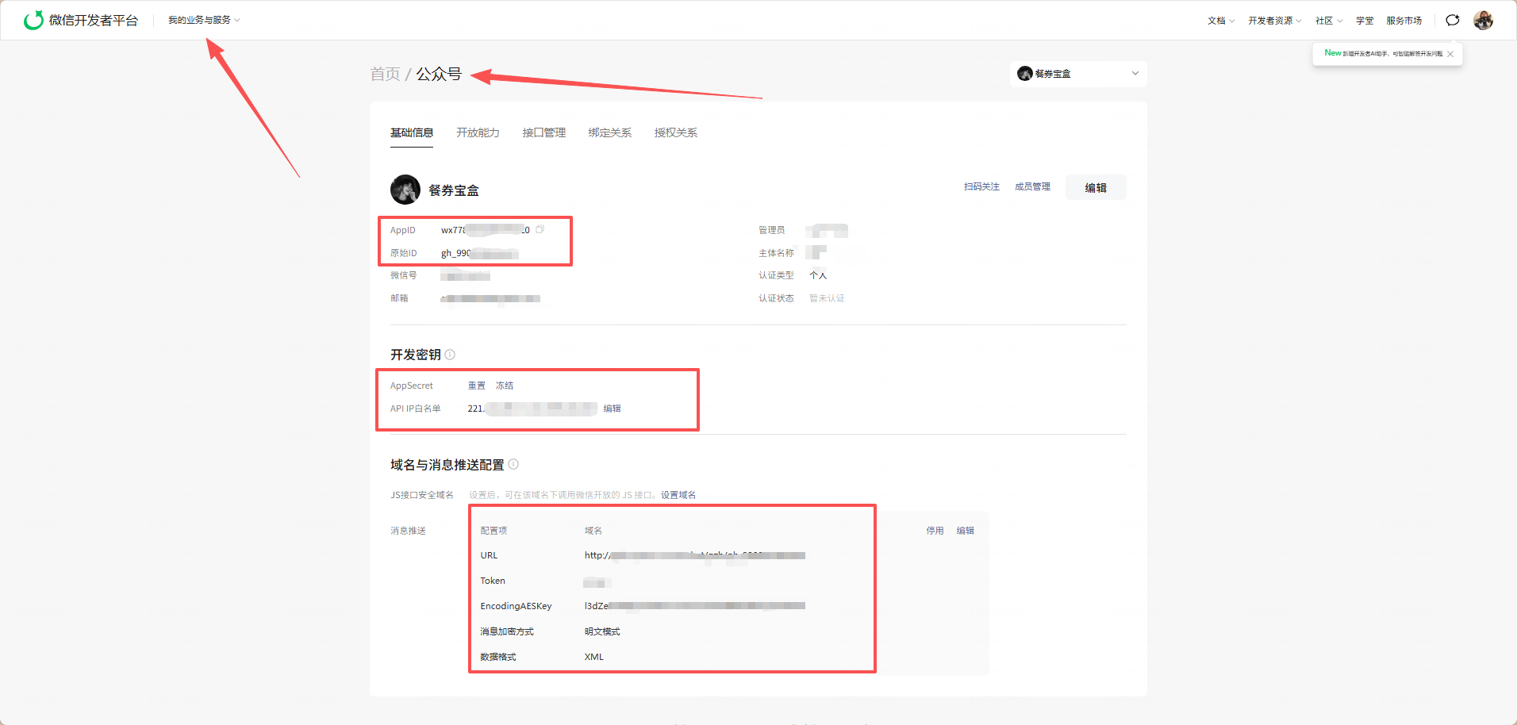Open the 餐券宝盒 account selector dropdown
Screen dimensions: 1517x725
[1077, 73]
